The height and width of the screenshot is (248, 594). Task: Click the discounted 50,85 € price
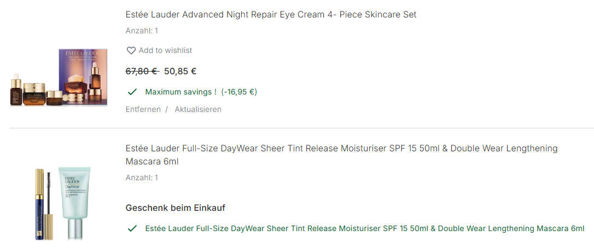180,71
